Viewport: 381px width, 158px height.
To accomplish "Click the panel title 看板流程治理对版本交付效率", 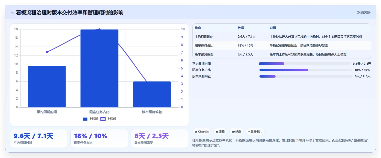I will (x=70, y=12).
